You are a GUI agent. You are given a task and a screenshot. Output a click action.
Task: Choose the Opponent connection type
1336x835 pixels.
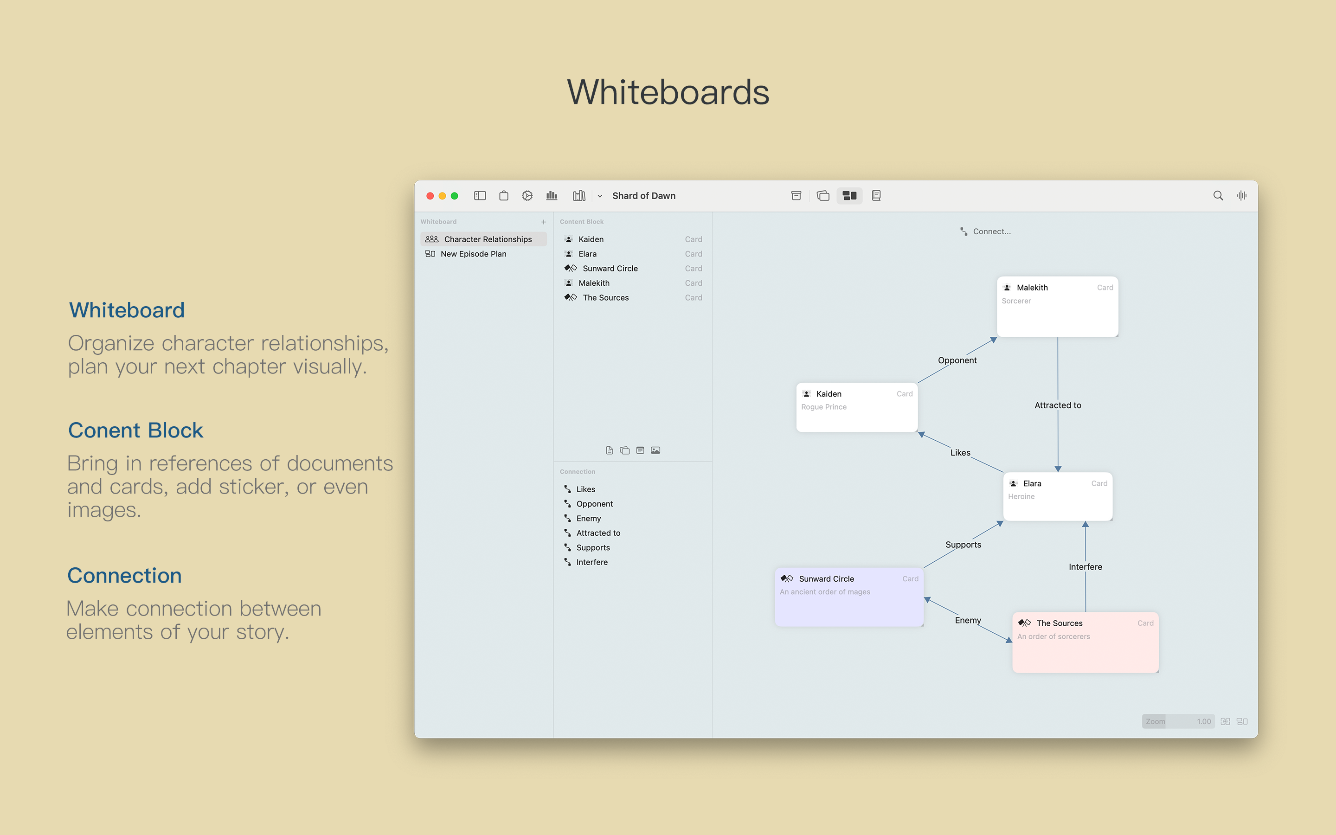coord(633,504)
